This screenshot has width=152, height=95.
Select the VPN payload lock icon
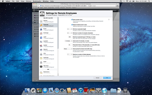click(x=41, y=54)
